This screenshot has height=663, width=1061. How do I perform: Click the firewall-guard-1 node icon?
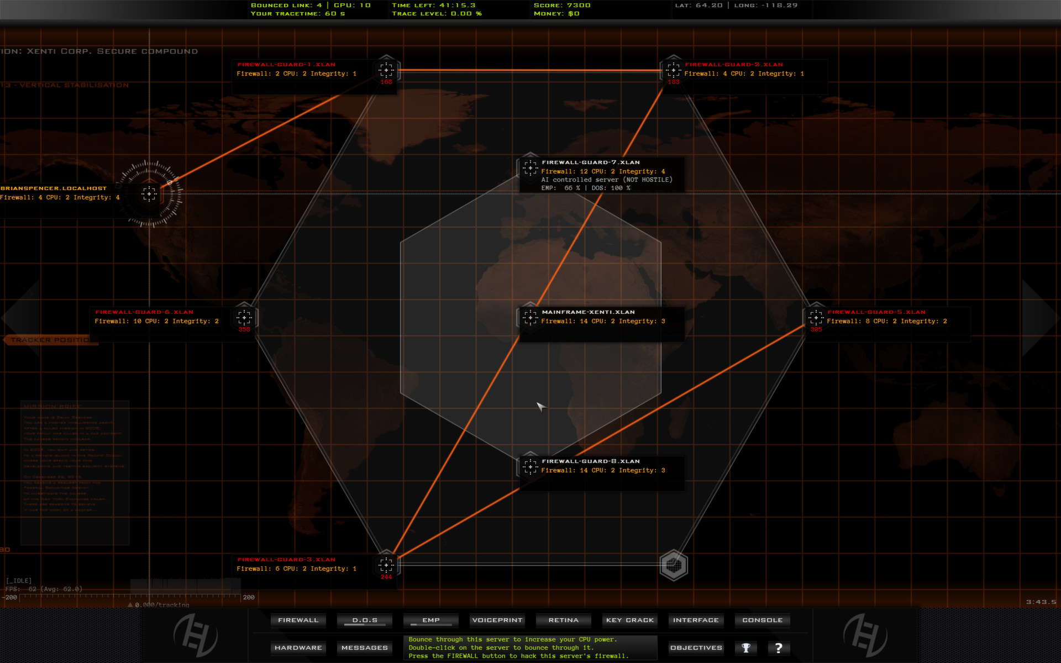385,69
